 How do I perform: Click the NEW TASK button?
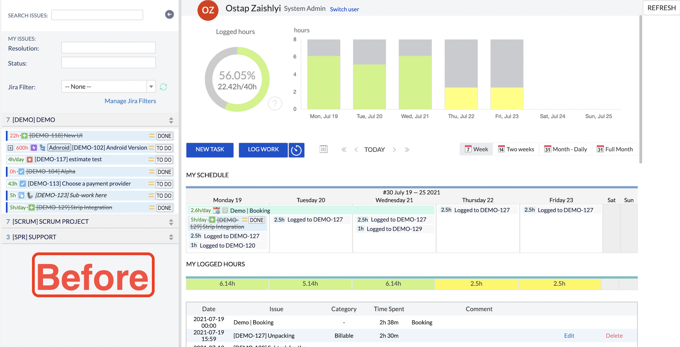pyautogui.click(x=210, y=150)
